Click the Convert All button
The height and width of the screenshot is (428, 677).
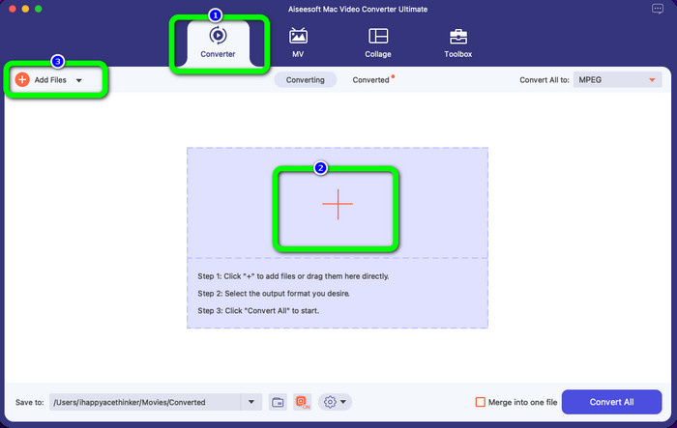click(612, 402)
